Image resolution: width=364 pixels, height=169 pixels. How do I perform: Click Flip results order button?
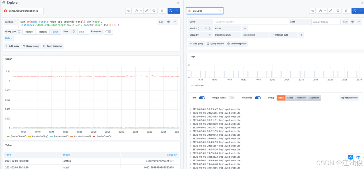click(349, 98)
